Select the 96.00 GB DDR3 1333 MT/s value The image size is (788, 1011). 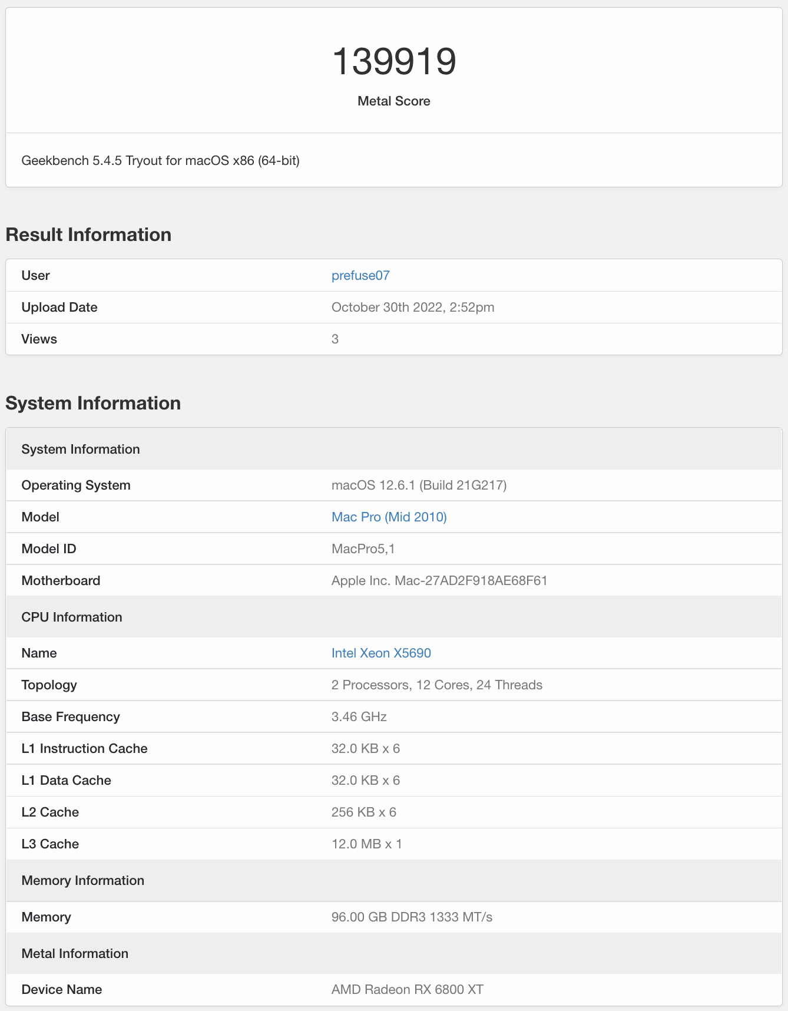point(412,917)
